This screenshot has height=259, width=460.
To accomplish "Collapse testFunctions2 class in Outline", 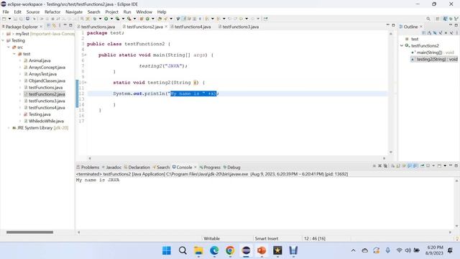I will pos(402,45).
